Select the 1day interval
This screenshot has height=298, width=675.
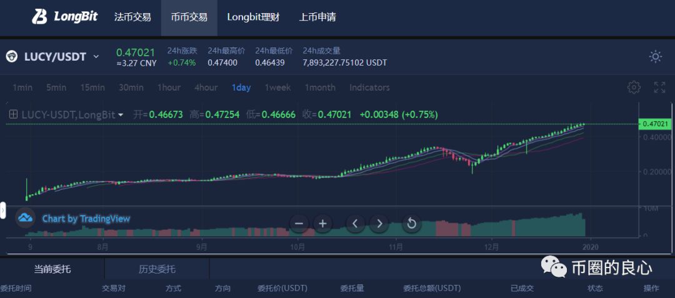[241, 87]
